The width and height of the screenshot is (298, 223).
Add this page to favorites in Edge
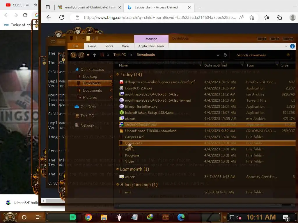pos(252,17)
